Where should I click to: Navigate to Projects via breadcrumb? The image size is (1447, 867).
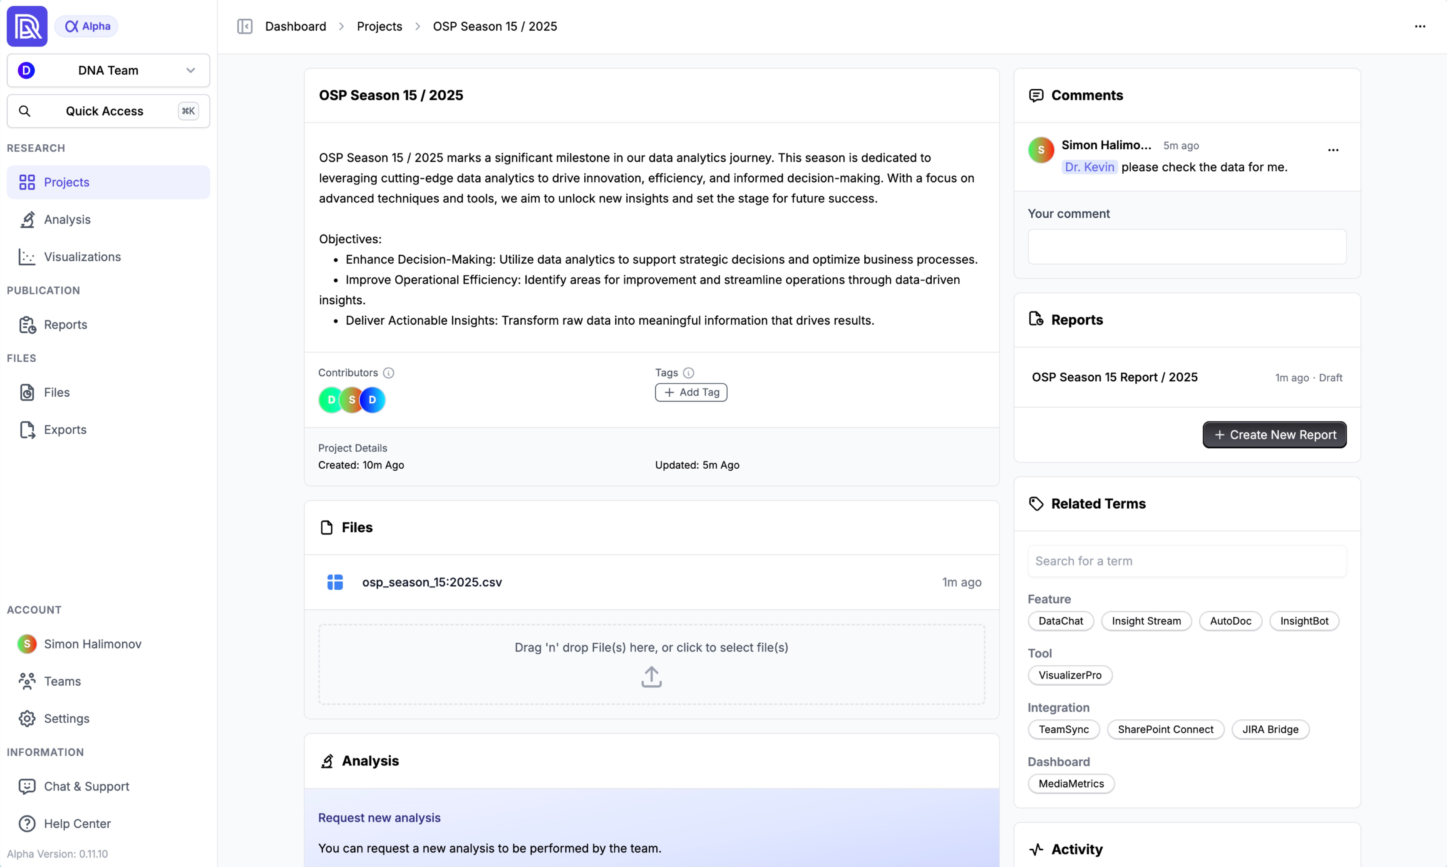[x=380, y=26]
